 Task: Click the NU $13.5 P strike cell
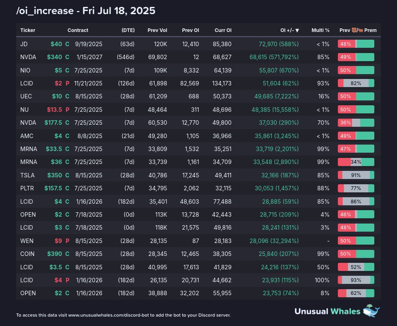(x=58, y=110)
